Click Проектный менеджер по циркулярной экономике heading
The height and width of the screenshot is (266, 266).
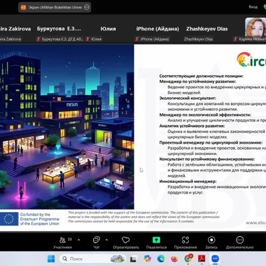click(211, 142)
